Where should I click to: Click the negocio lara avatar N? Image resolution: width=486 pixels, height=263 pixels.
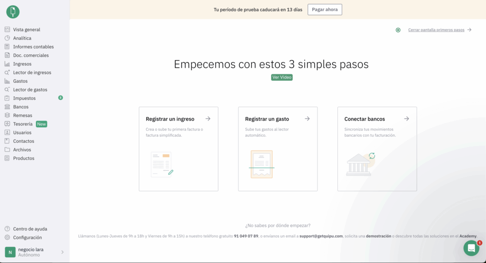pos(10,252)
